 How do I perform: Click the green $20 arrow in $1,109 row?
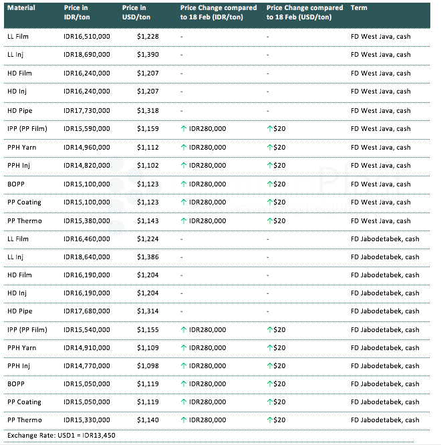coord(269,347)
